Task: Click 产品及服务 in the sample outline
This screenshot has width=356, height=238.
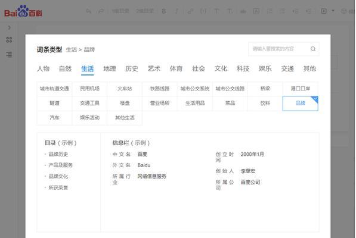Action: point(60,165)
